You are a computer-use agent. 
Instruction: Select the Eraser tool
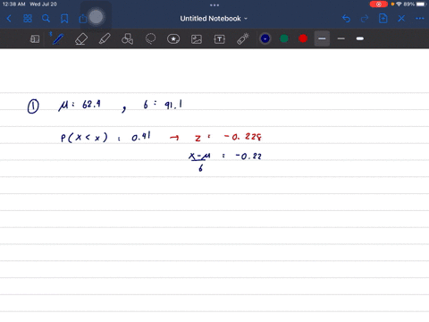click(81, 39)
